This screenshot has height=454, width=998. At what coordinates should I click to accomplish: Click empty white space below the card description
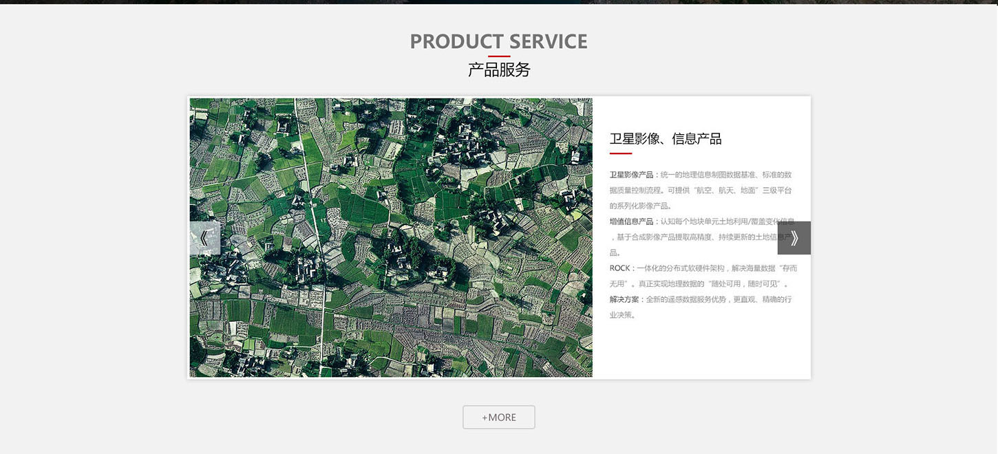(701, 351)
